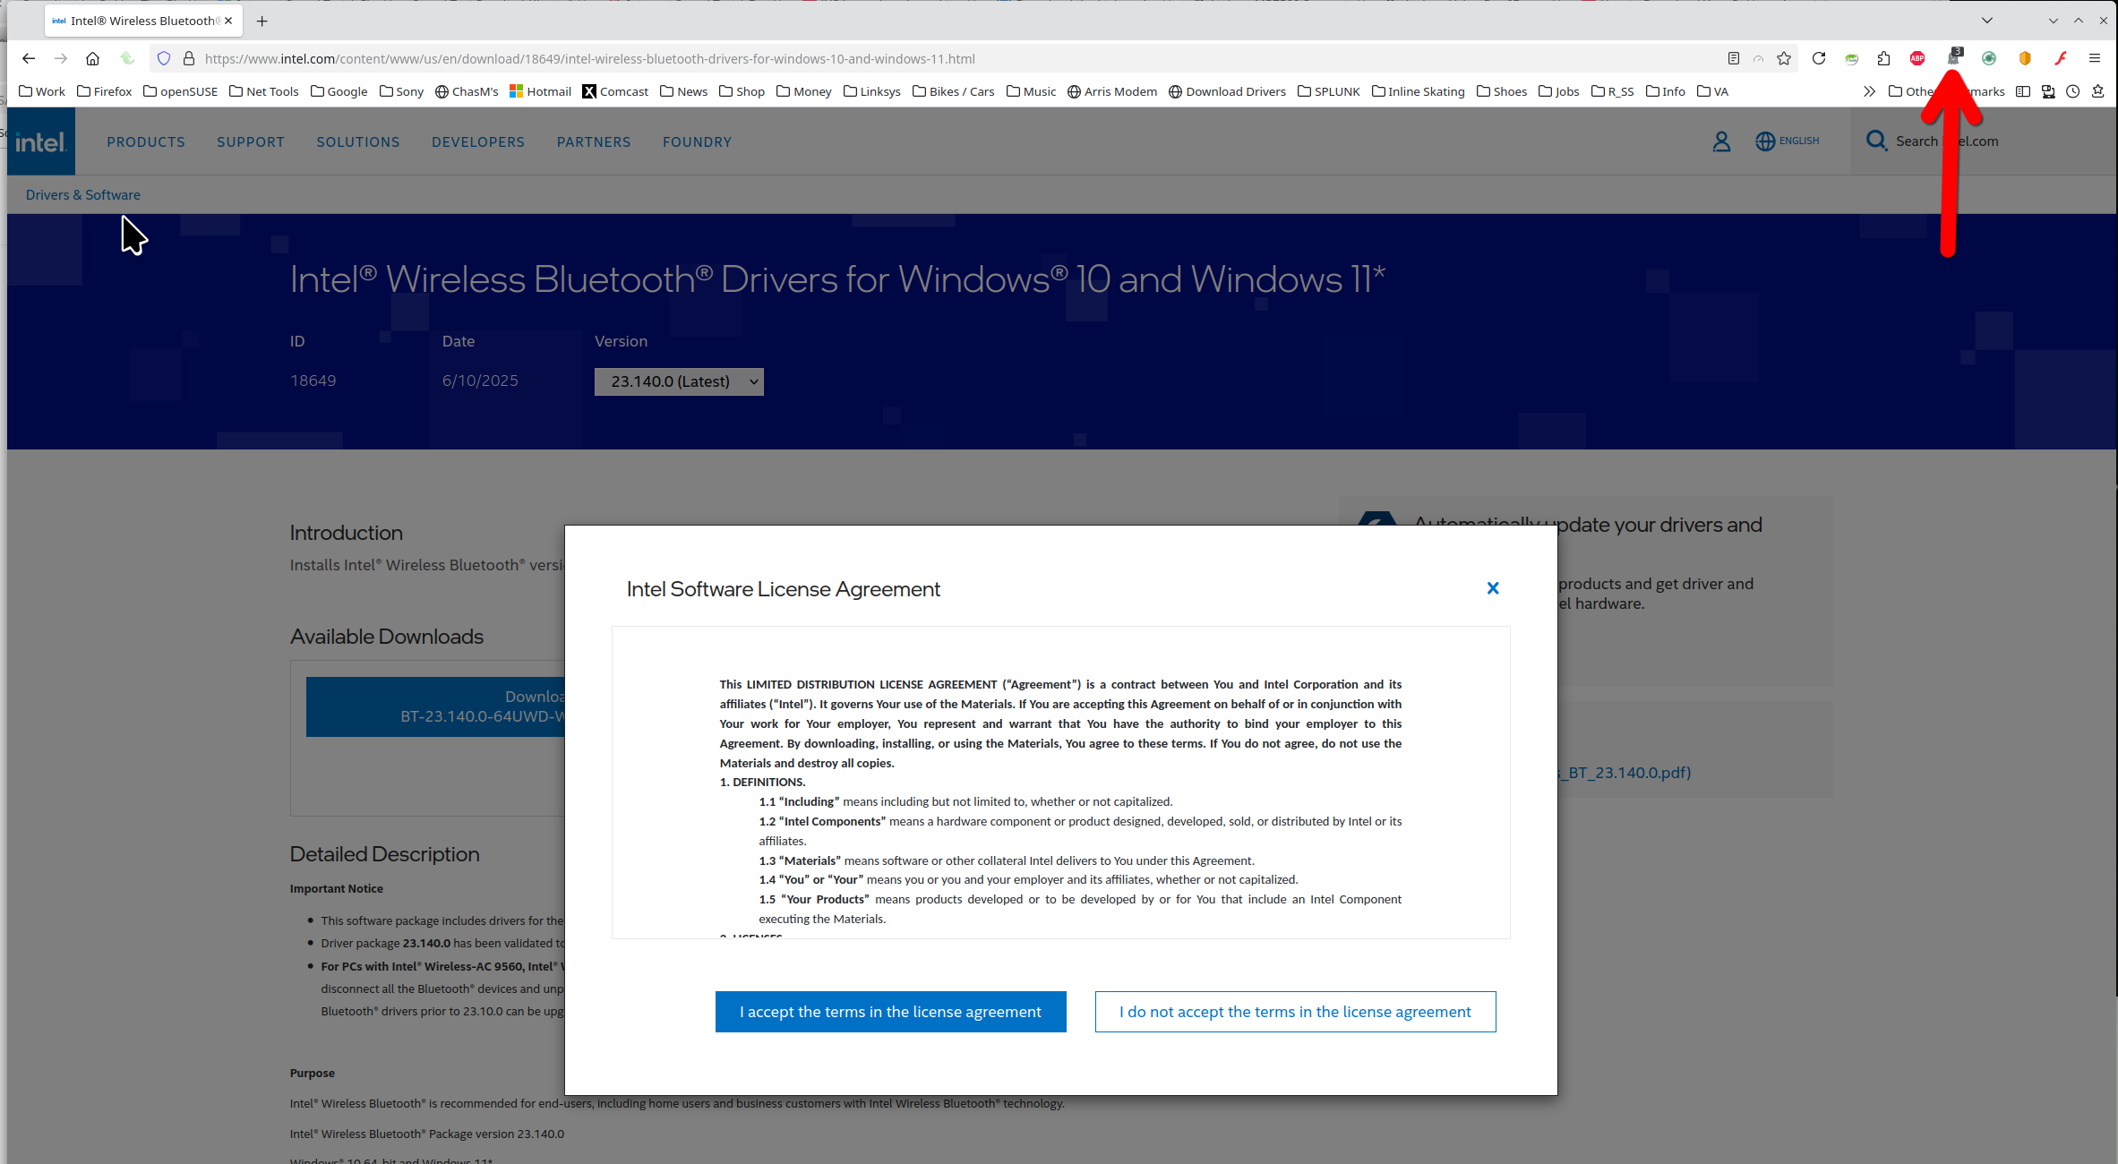This screenshot has width=2118, height=1164.
Task: Go back to the previous page
Action: click(29, 59)
